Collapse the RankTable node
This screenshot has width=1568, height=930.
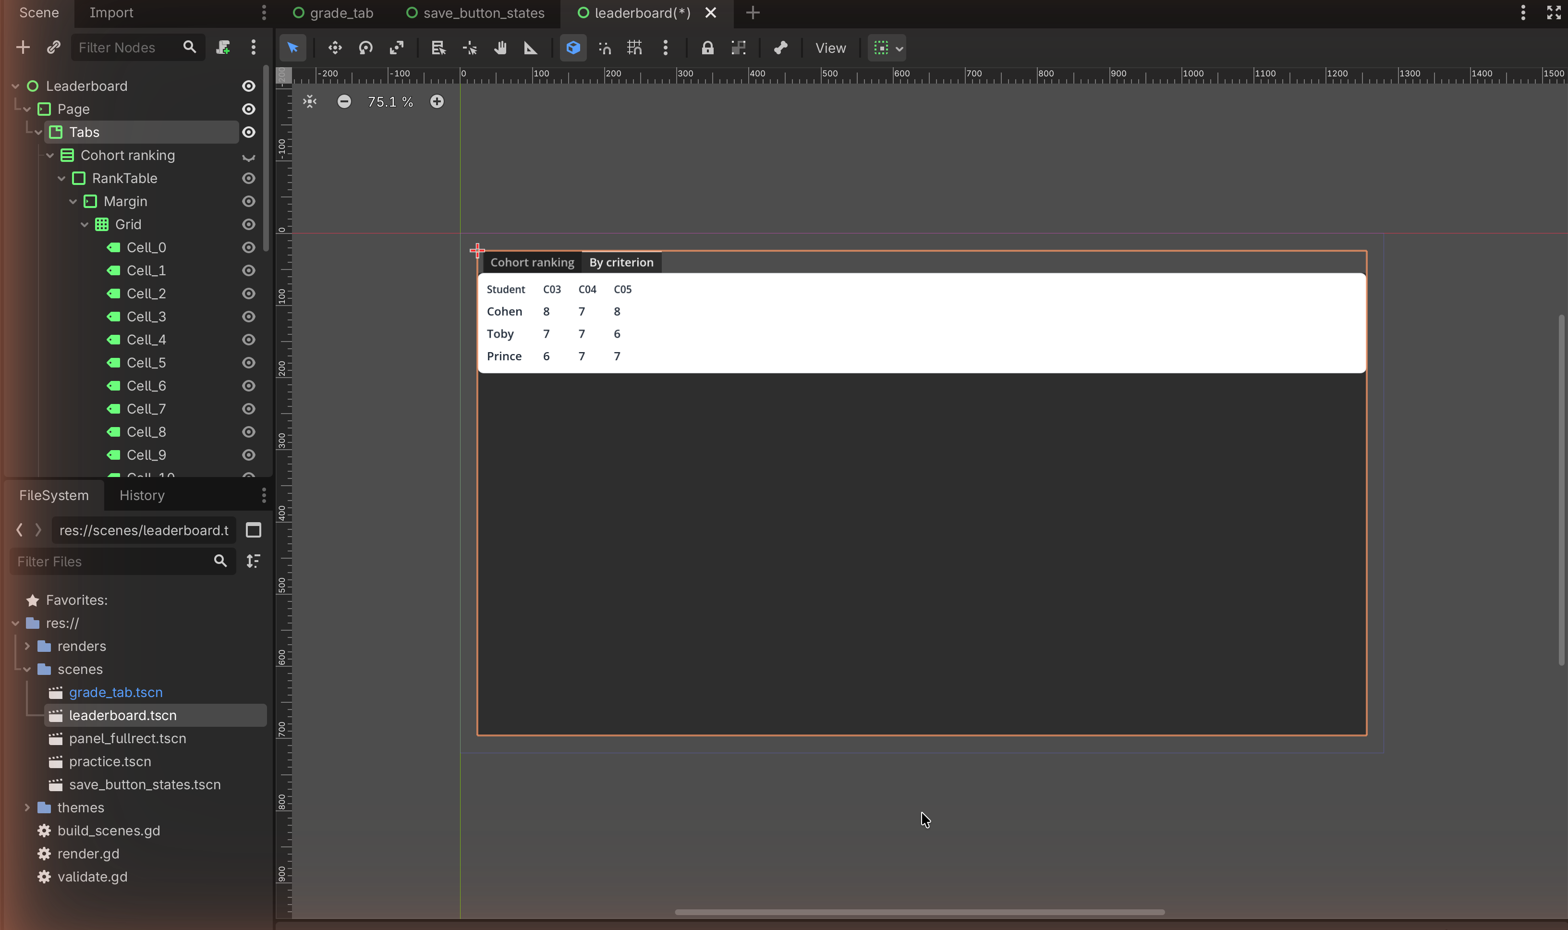pos(61,179)
